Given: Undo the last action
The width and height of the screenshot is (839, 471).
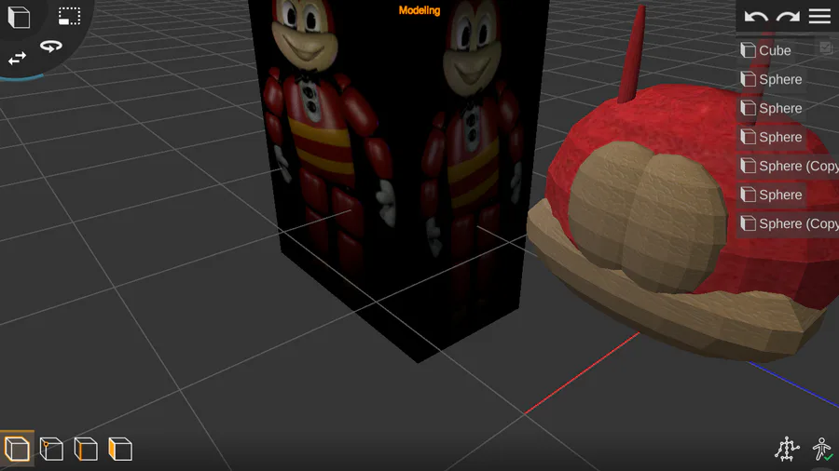Looking at the screenshot, I should click(x=756, y=17).
